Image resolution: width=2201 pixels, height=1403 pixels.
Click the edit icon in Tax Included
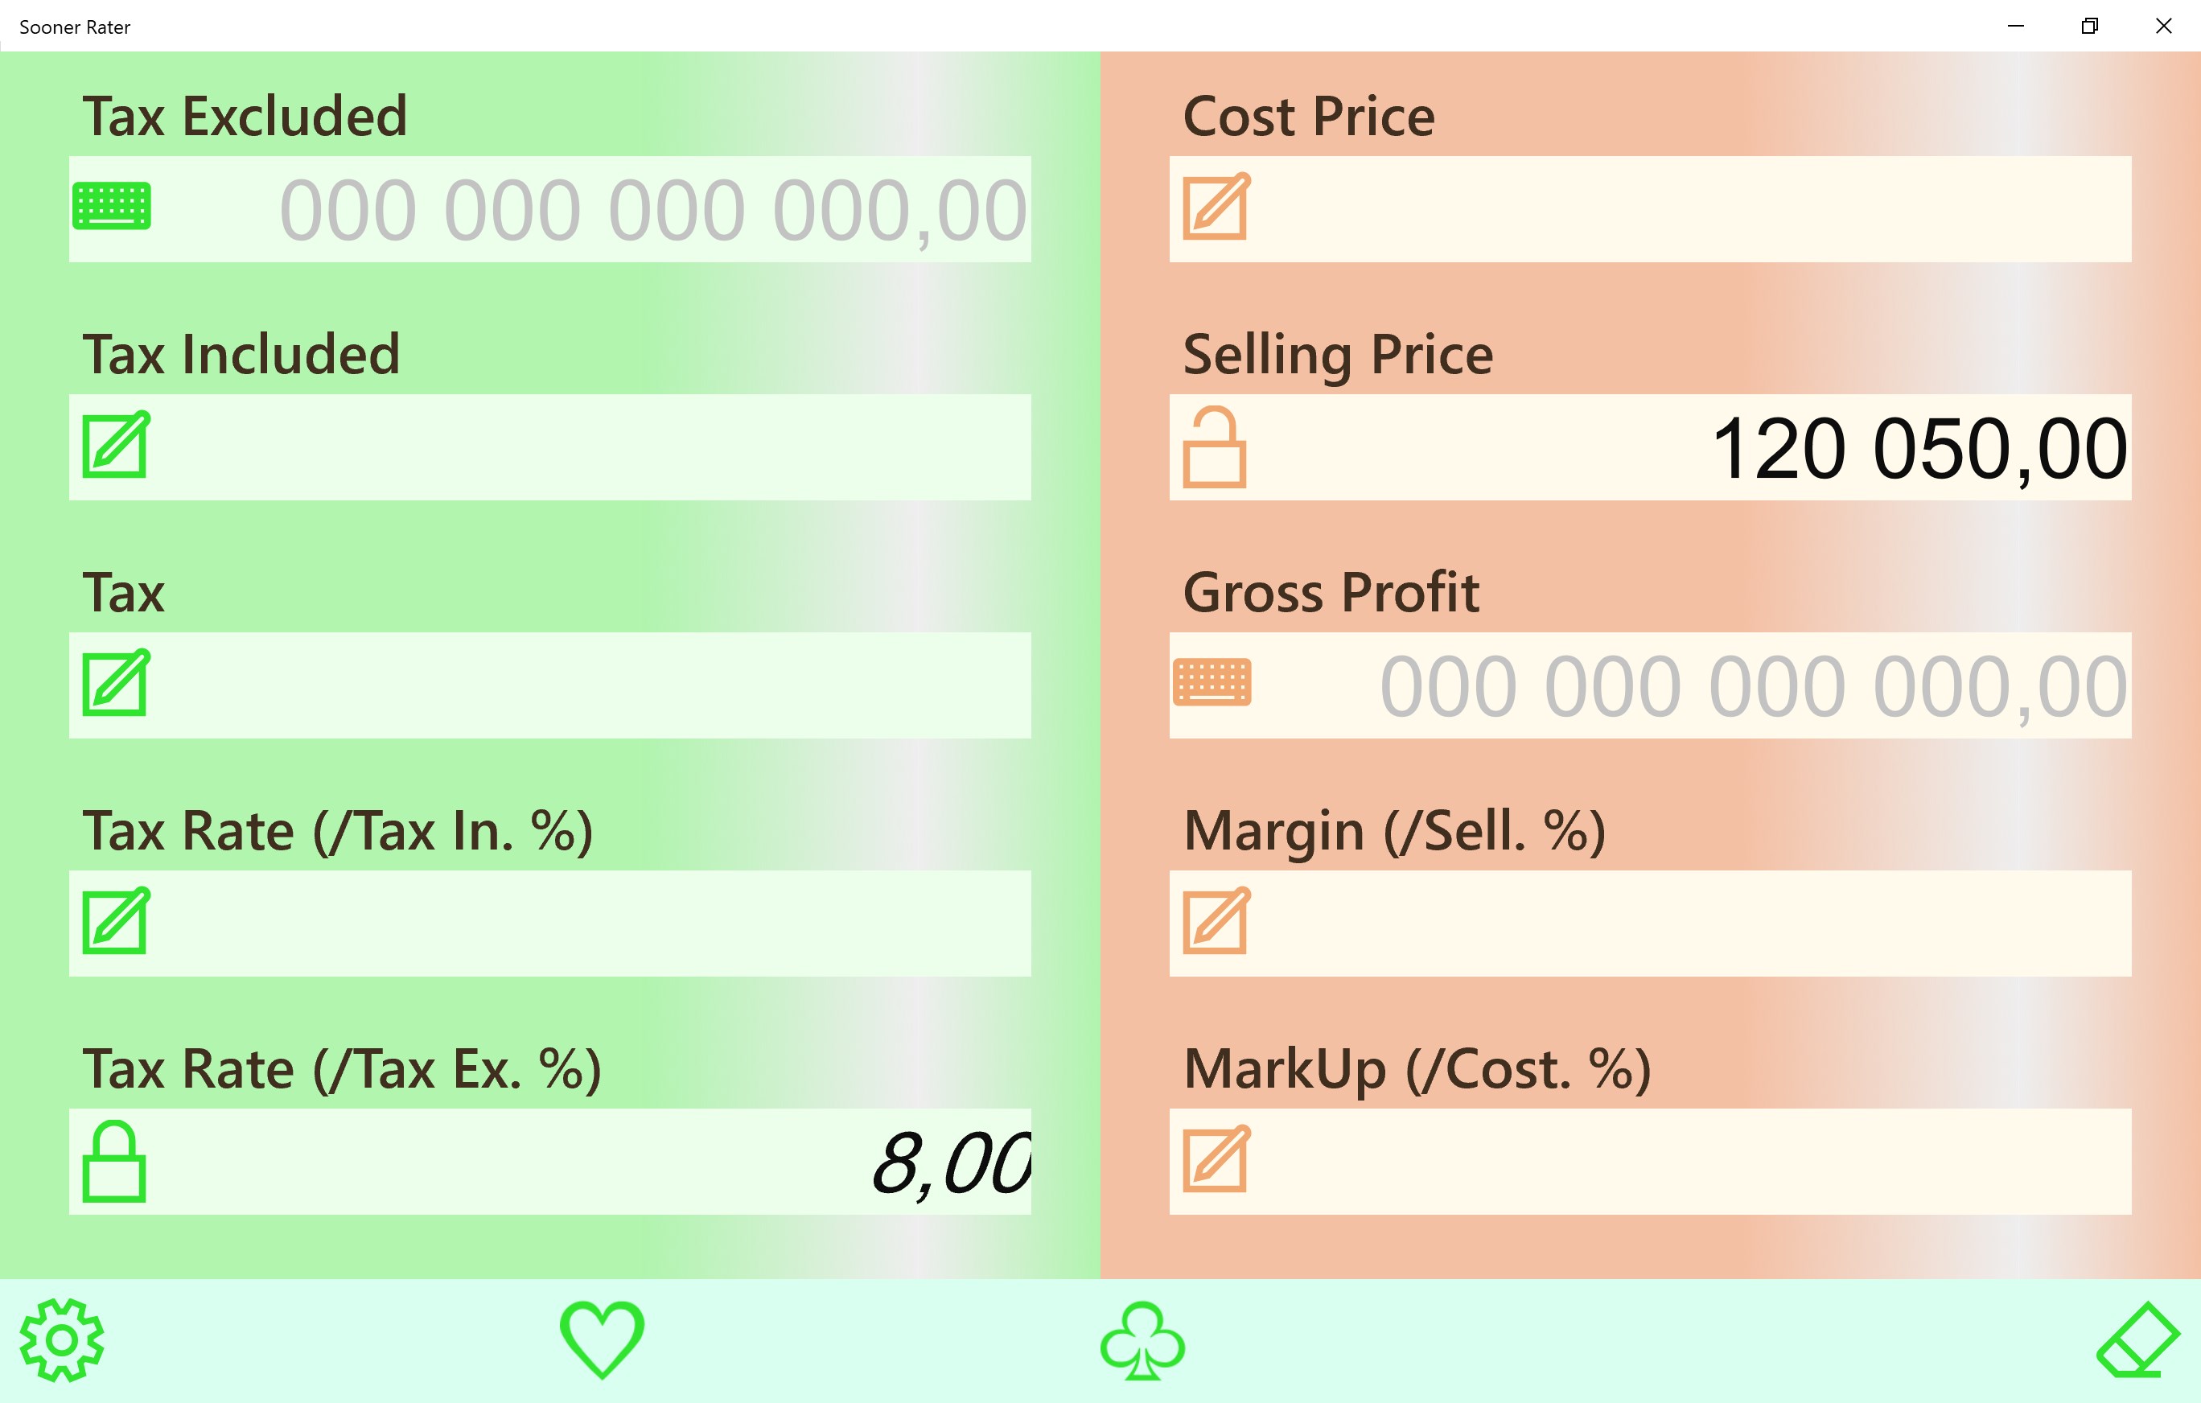coord(115,445)
